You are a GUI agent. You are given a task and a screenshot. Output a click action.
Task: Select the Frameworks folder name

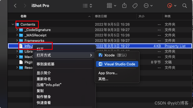34,40
